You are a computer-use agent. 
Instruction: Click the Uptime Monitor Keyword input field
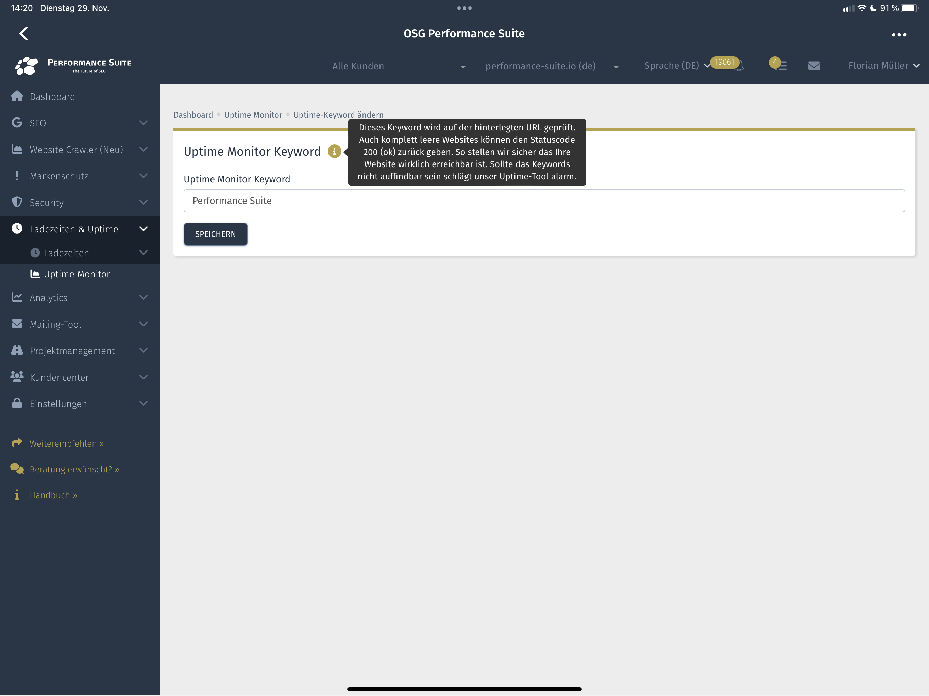pyautogui.click(x=544, y=201)
